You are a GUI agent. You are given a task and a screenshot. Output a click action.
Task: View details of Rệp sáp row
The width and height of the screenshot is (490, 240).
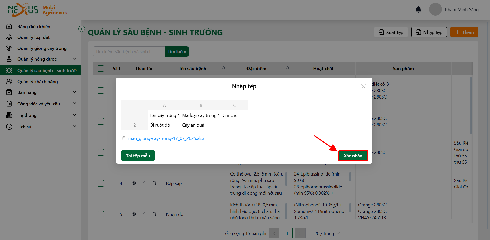134,183
